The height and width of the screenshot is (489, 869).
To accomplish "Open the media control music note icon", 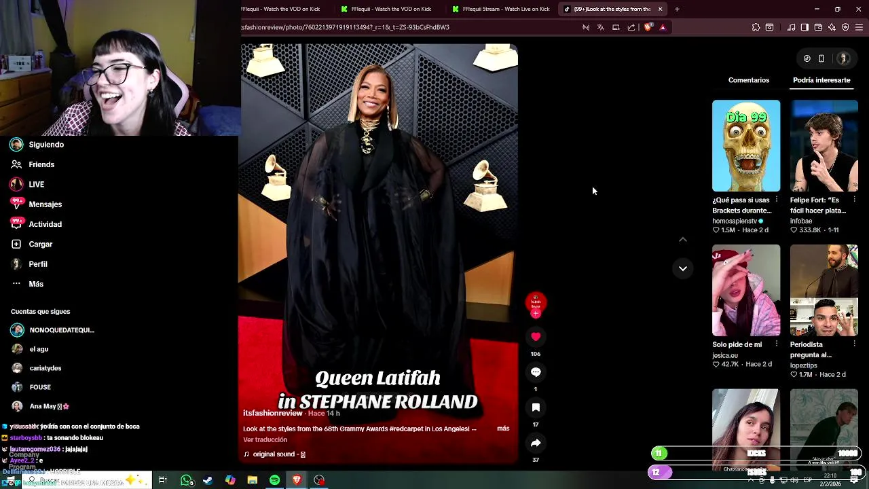I will pyautogui.click(x=791, y=27).
